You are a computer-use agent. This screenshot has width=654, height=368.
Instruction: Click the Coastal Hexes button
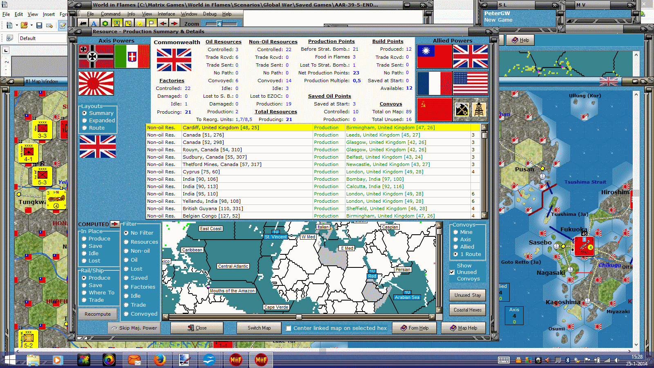click(x=468, y=310)
